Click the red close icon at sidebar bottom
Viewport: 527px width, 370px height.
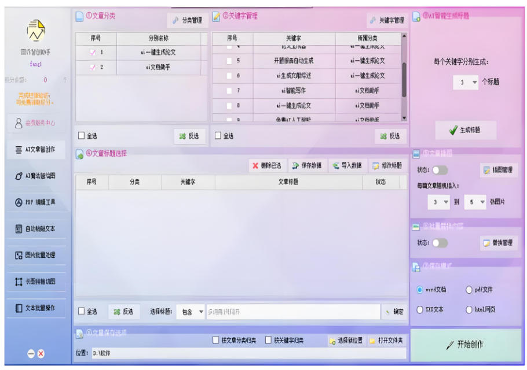tap(41, 354)
